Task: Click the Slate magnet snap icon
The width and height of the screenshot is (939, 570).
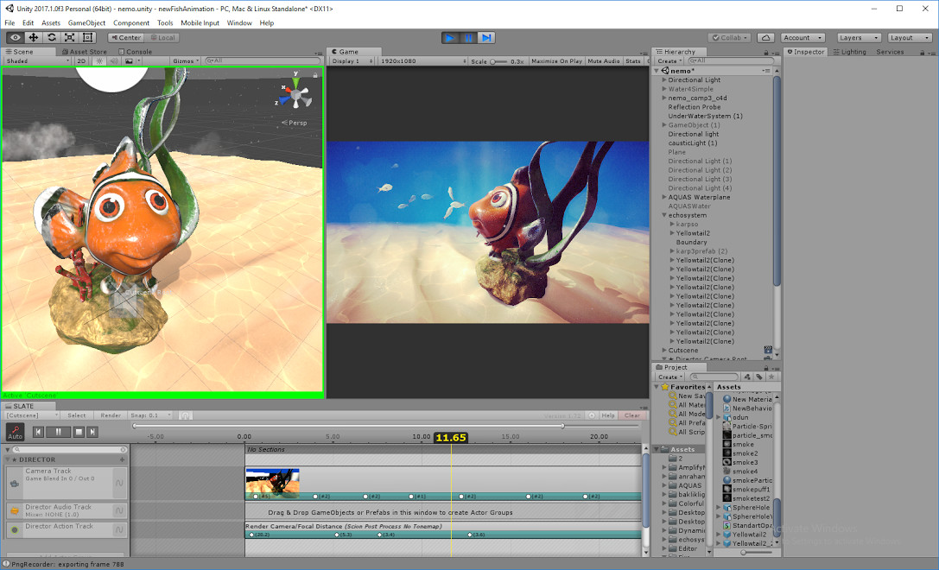Action: [185, 415]
